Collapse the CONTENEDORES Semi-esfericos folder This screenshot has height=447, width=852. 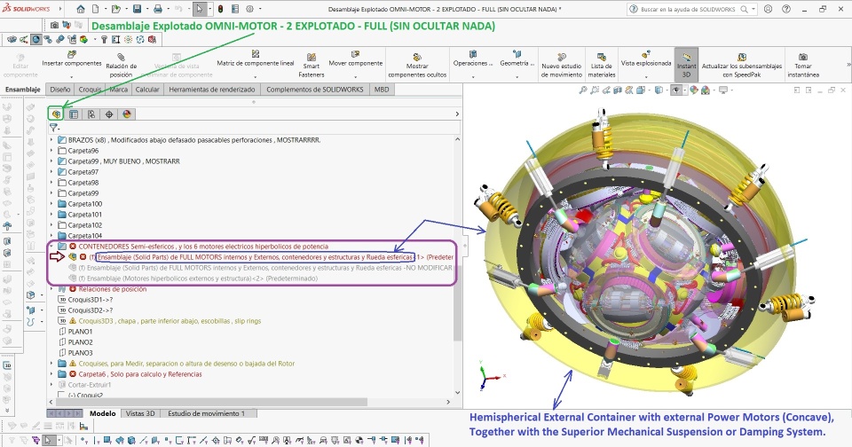[x=51, y=246]
